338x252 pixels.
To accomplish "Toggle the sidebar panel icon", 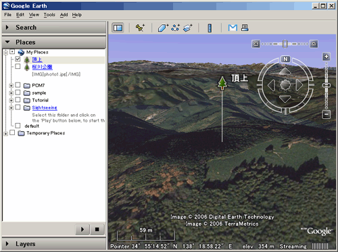I will click(x=118, y=28).
